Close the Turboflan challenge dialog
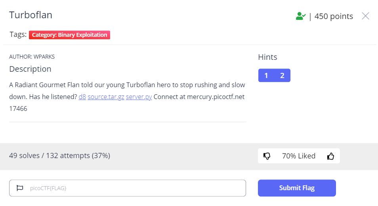This screenshot has width=378, height=206. point(365,16)
